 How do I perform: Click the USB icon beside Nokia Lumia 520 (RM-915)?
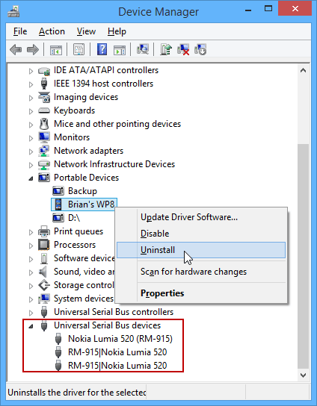[58, 339]
